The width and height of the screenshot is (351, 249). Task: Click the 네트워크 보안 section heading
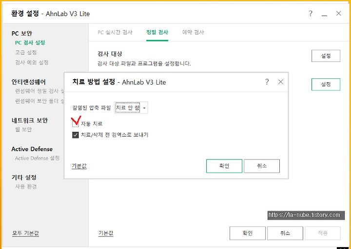coord(30,121)
